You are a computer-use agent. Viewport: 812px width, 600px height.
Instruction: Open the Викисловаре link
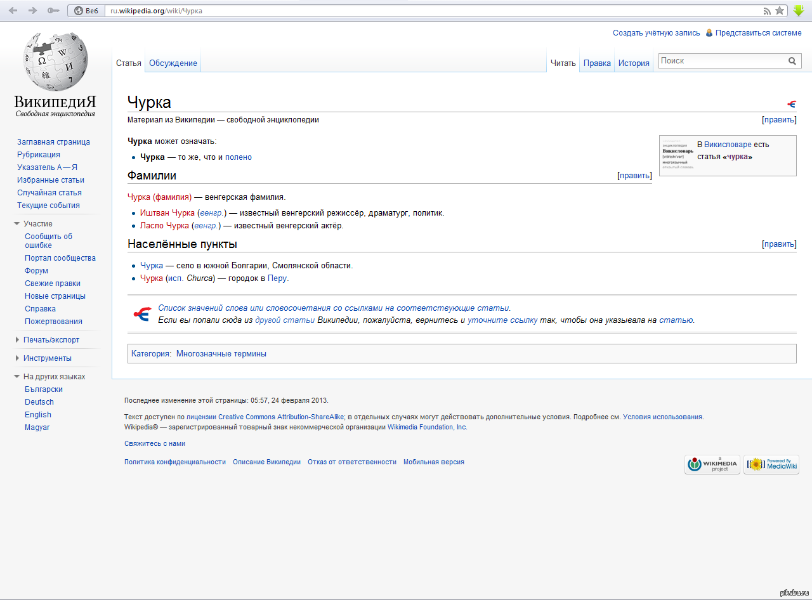(728, 145)
